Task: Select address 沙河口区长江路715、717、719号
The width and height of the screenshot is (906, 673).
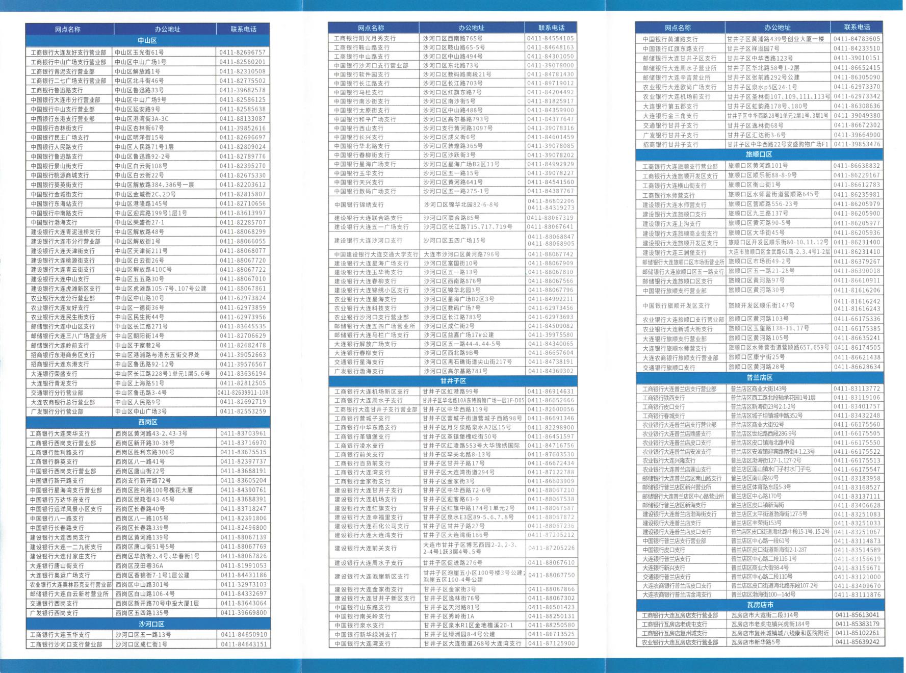Action: tap(468, 227)
